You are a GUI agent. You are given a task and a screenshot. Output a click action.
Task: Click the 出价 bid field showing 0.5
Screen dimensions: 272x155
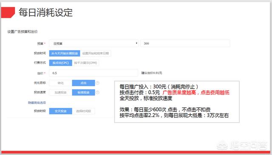pyautogui.click(x=93, y=73)
